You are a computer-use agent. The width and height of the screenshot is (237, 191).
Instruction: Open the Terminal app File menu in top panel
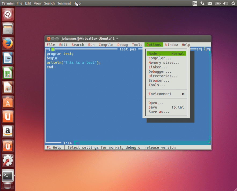[19, 3]
